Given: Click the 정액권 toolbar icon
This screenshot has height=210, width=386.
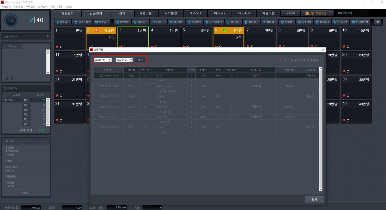Looking at the screenshot, I should pyautogui.click(x=58, y=22).
